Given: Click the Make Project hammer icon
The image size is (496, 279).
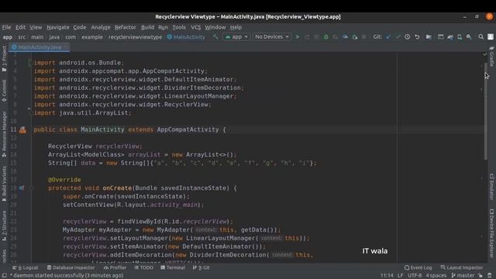Looking at the screenshot, I should [215, 37].
